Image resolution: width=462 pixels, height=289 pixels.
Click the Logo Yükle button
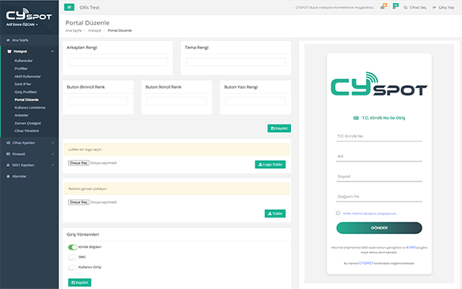click(x=271, y=164)
